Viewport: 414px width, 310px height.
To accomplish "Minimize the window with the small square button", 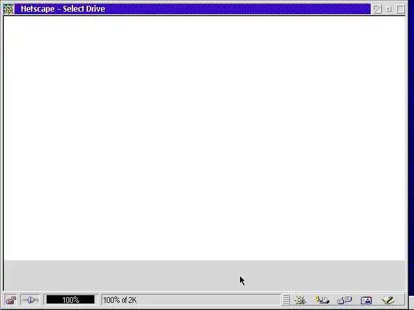I will 389,9.
